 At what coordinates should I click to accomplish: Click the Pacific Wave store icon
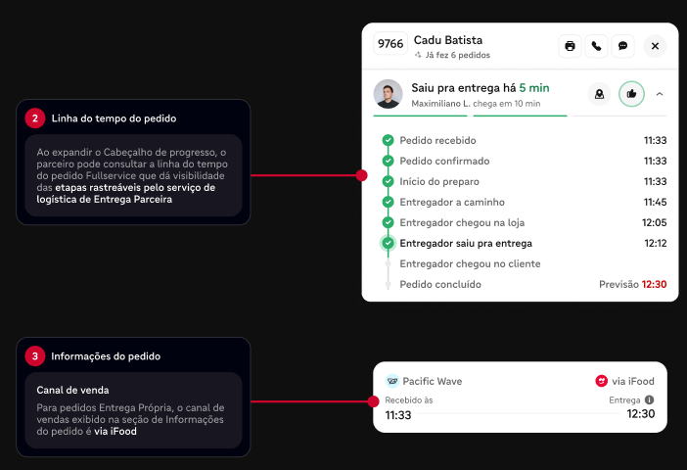(392, 381)
